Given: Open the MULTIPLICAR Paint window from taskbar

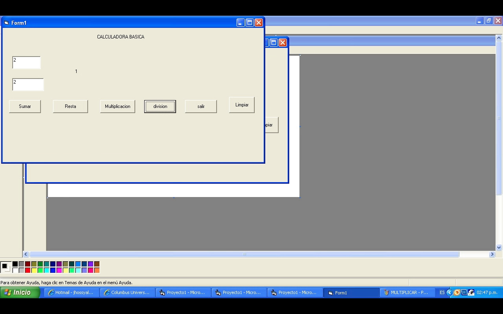Looking at the screenshot, I should 408,292.
